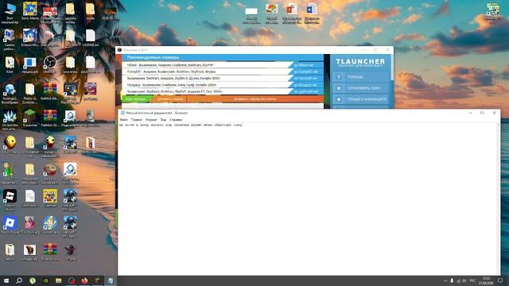Click Плащи с анимацией in TLauncher
Image resolution: width=509 pixels, height=286 pixels.
pyautogui.click(x=361, y=99)
